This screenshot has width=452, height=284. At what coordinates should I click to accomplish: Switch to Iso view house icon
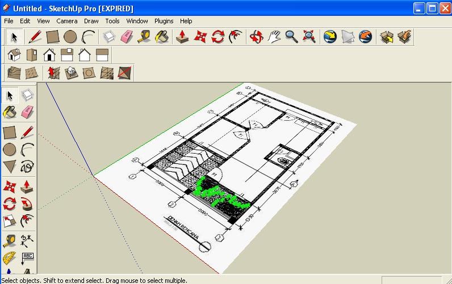pos(14,54)
